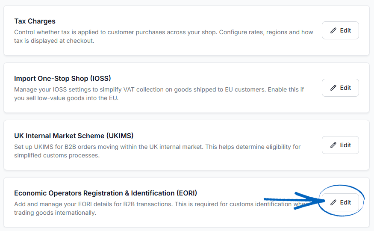The height and width of the screenshot is (231, 374).
Task: Click the EORI description about customs identification
Action: pos(160,208)
